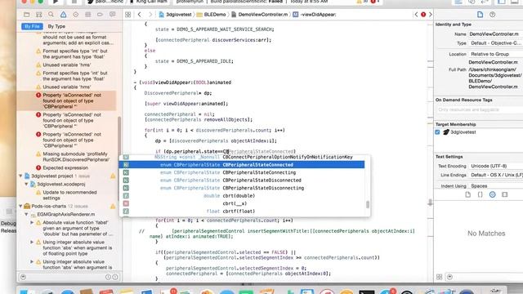Switch library to icon grid view

(x=440, y=277)
